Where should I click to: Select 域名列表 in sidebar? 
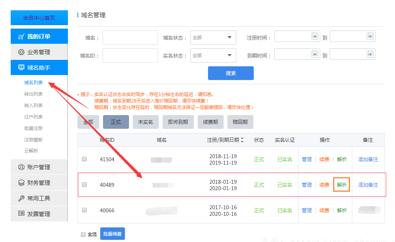pyautogui.click(x=33, y=83)
